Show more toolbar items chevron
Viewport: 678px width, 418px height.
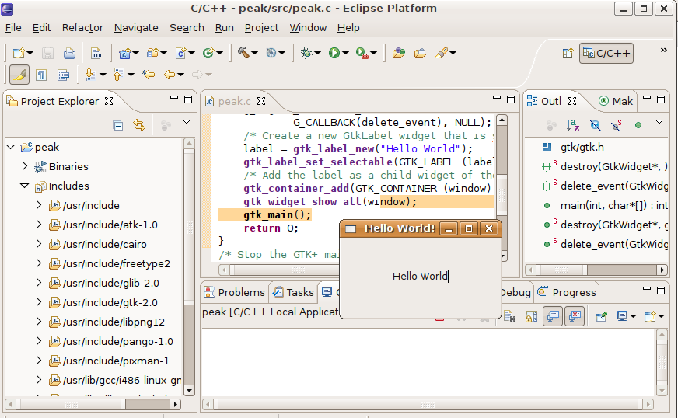pyautogui.click(x=664, y=51)
